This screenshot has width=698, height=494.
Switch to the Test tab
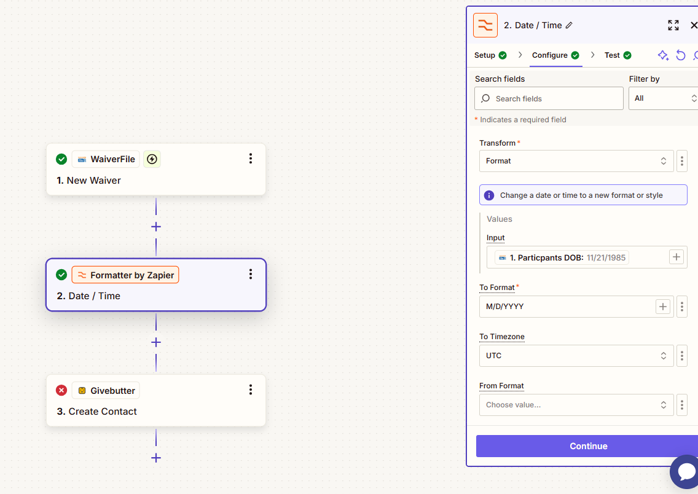618,55
